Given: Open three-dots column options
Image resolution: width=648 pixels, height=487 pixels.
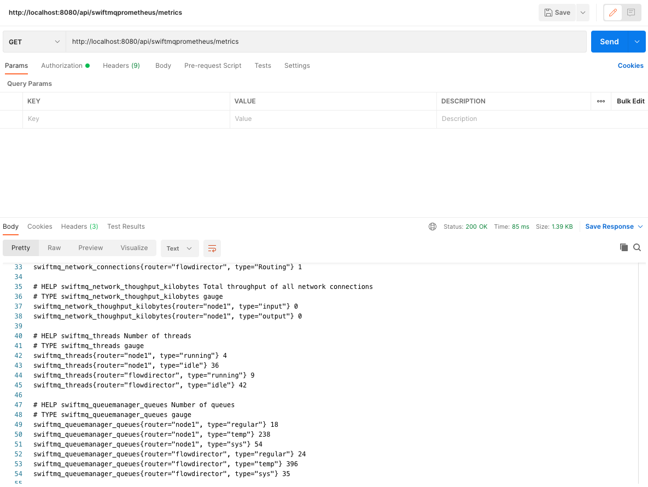Looking at the screenshot, I should point(601,101).
